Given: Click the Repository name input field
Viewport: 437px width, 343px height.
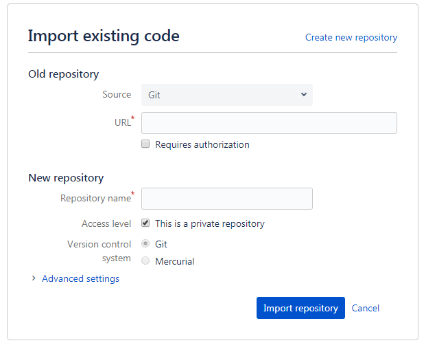Looking at the screenshot, I should coord(227,199).
